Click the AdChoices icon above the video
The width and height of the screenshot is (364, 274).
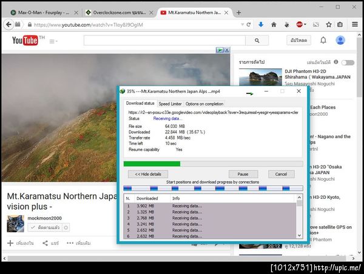click(220, 50)
